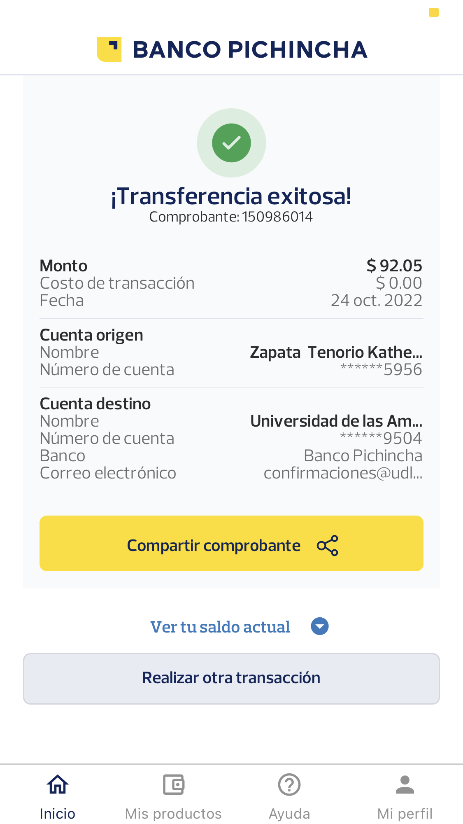Switch to the Inicio tab label
The image size is (463, 824).
58,814
